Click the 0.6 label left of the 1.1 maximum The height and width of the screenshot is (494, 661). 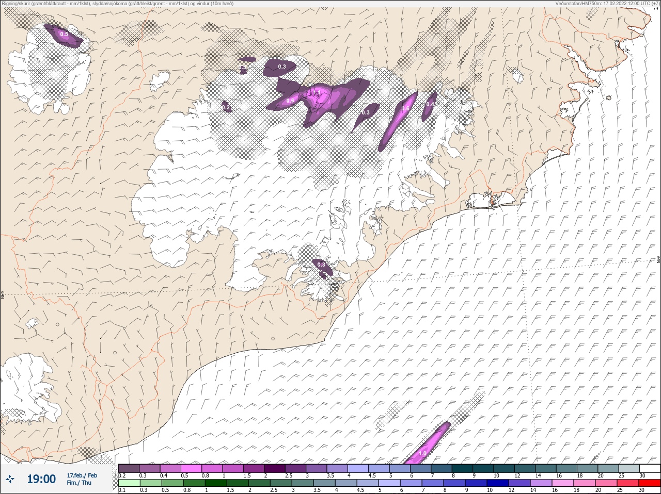coord(290,101)
